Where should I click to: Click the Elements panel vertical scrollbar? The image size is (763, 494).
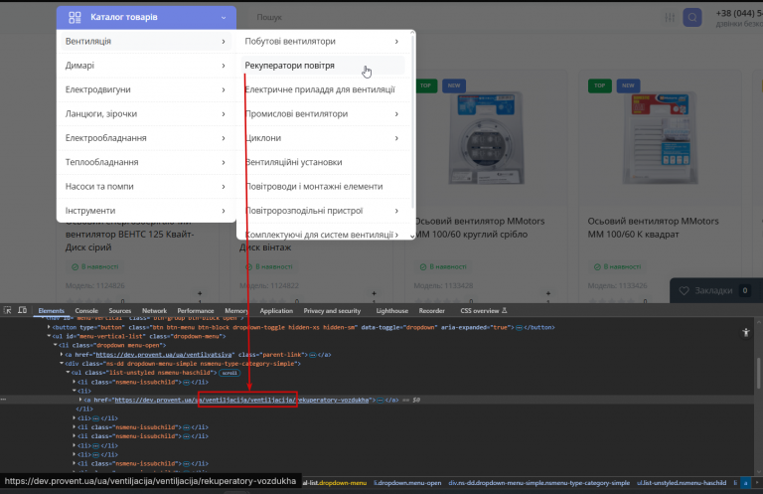click(x=758, y=375)
